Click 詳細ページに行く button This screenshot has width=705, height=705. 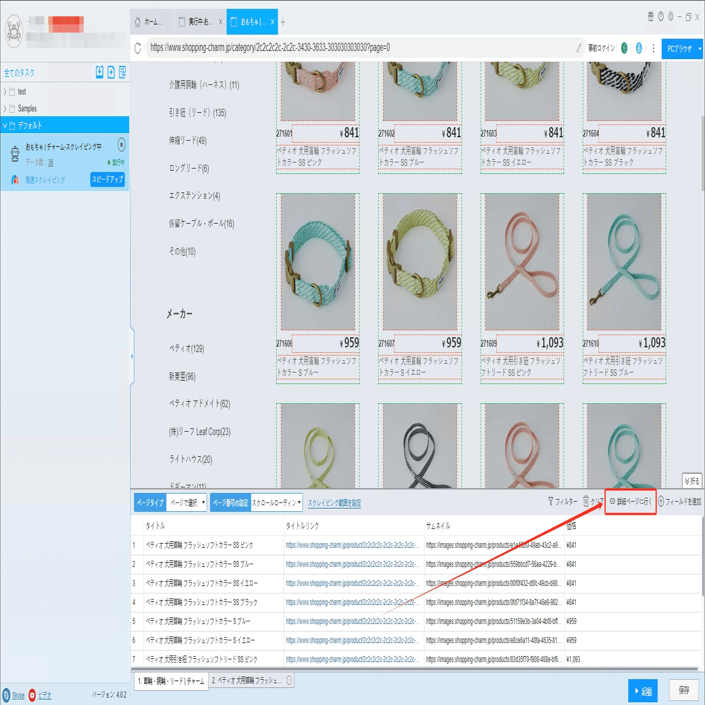click(630, 501)
